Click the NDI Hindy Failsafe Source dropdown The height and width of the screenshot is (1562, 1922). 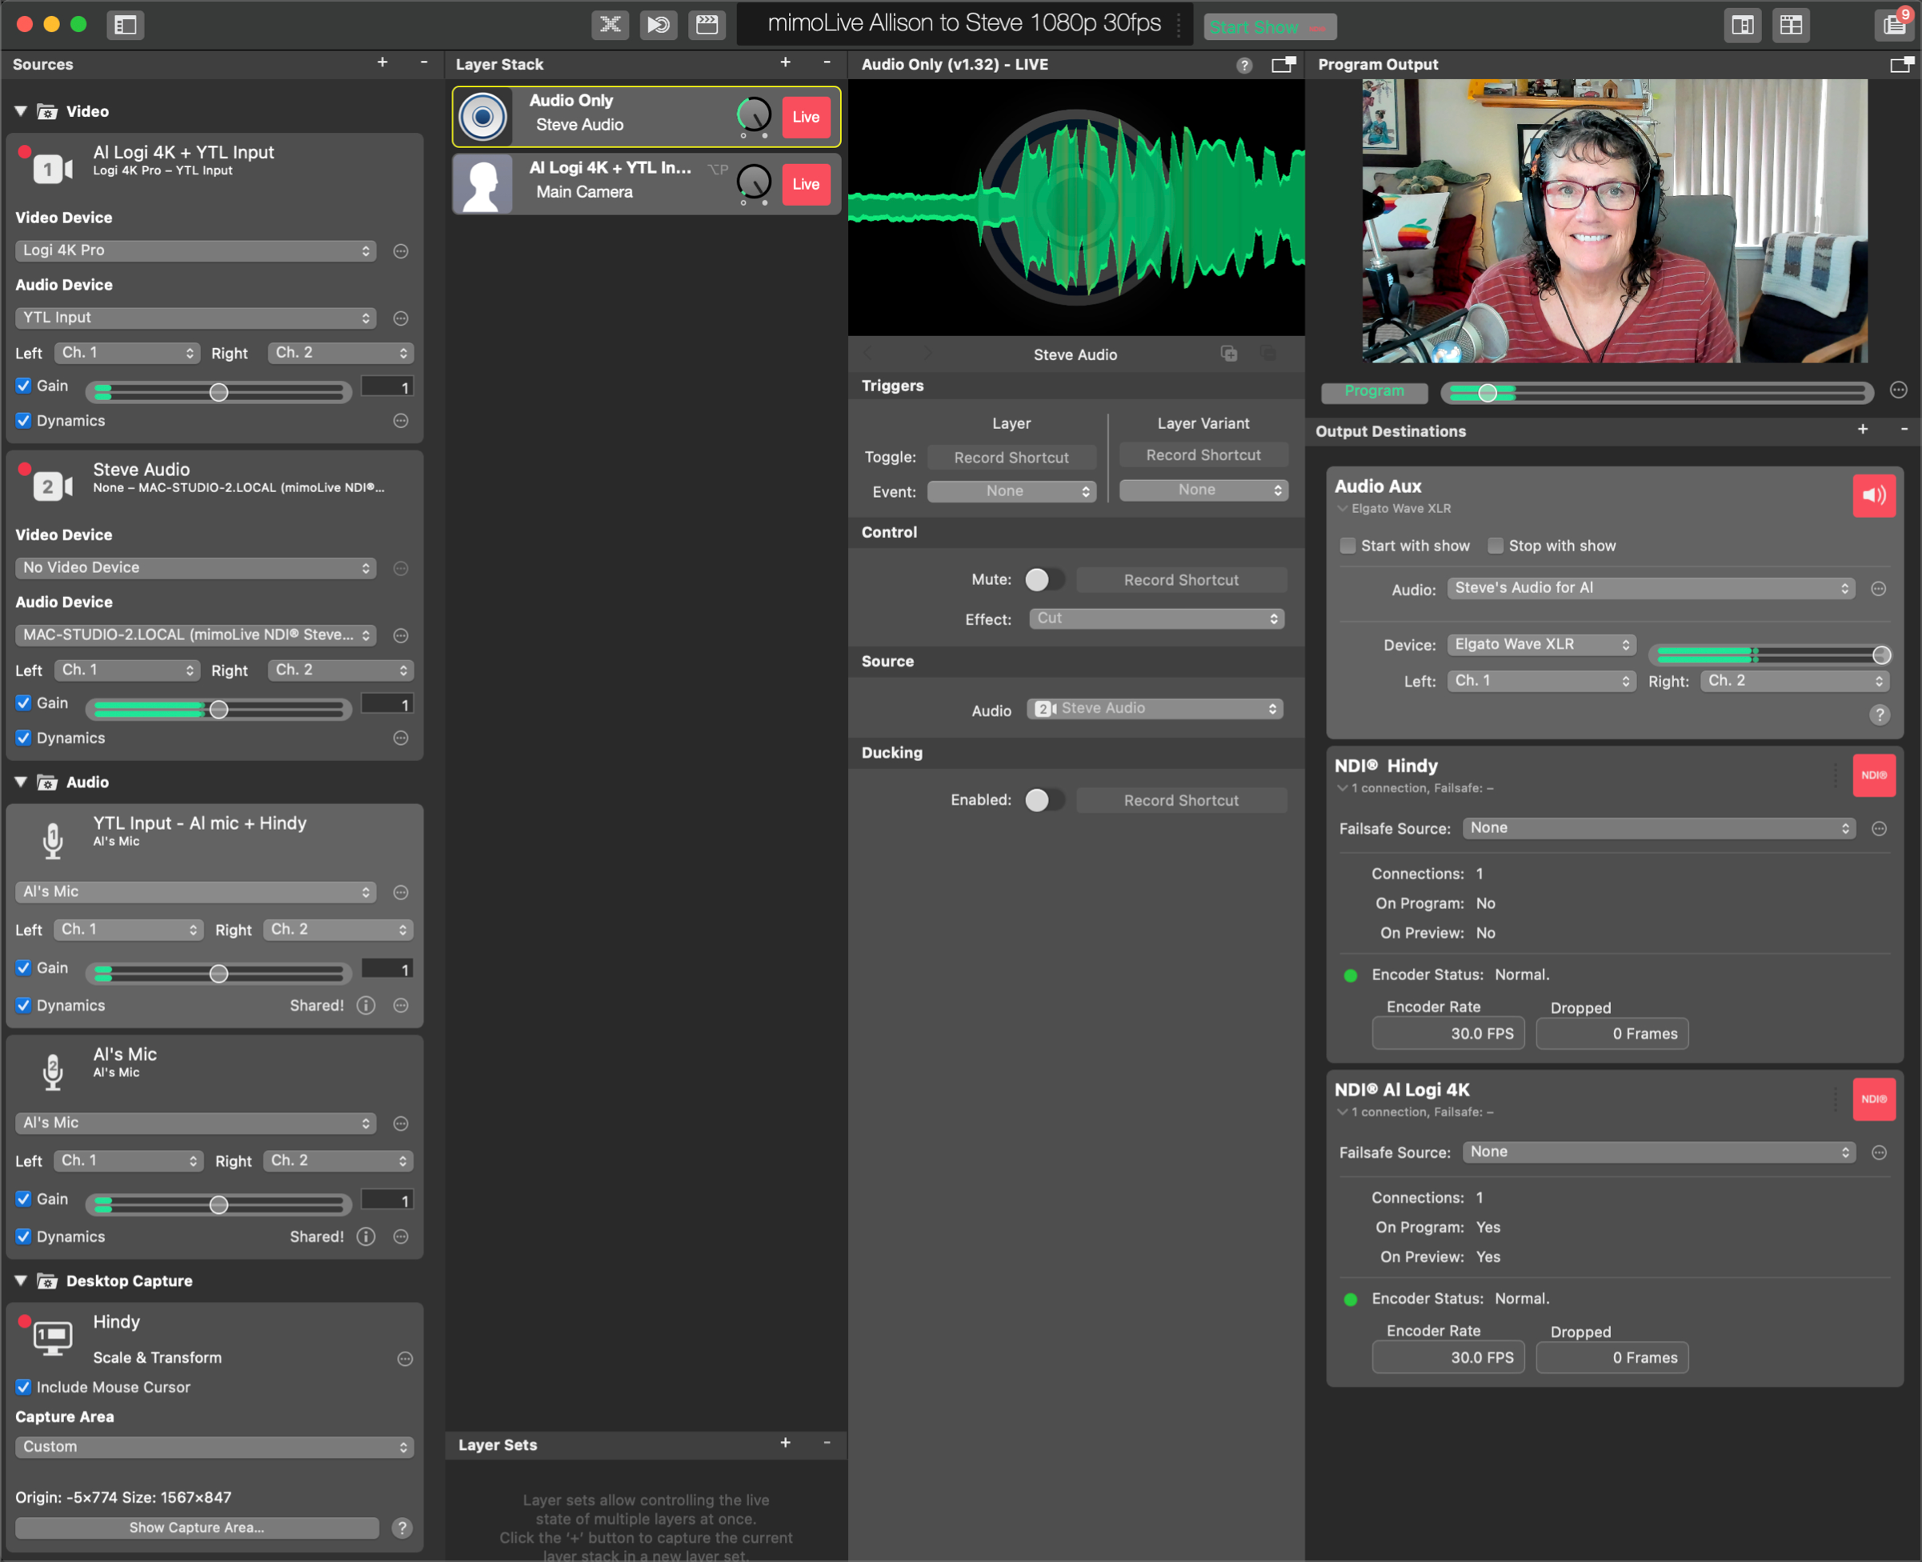click(1659, 827)
